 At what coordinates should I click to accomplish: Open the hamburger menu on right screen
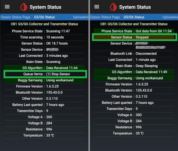97,7
